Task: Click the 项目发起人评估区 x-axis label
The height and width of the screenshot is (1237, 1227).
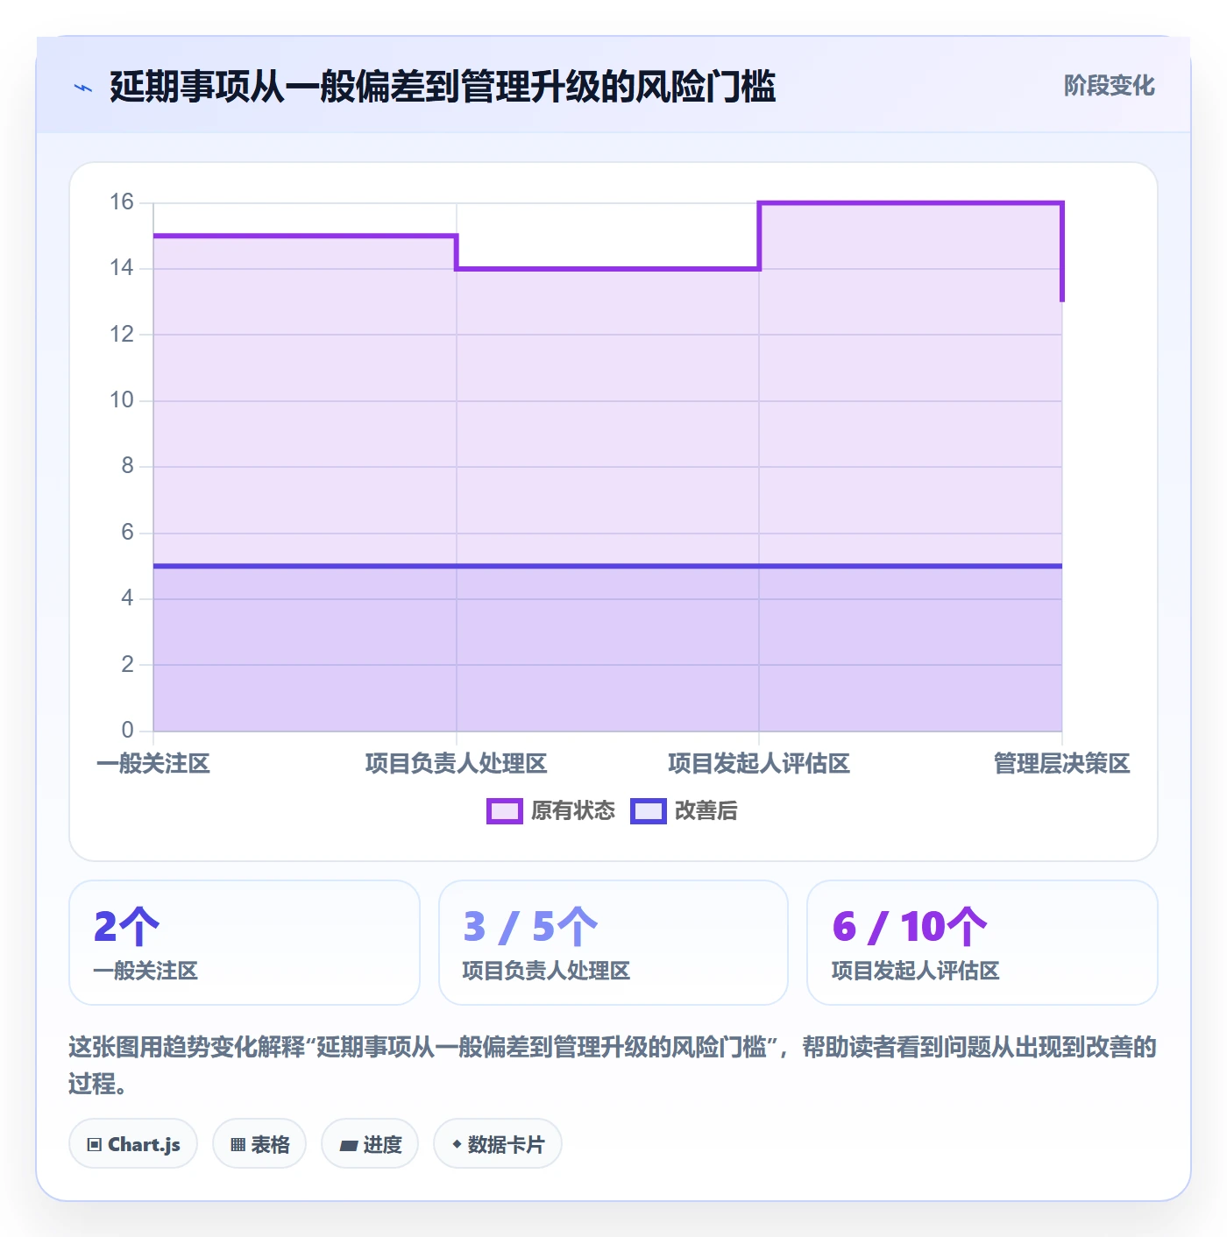Action: [x=759, y=764]
